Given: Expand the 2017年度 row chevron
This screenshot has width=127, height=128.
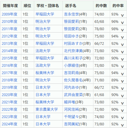Looking at the screenshot, I should tap(122, 74).
